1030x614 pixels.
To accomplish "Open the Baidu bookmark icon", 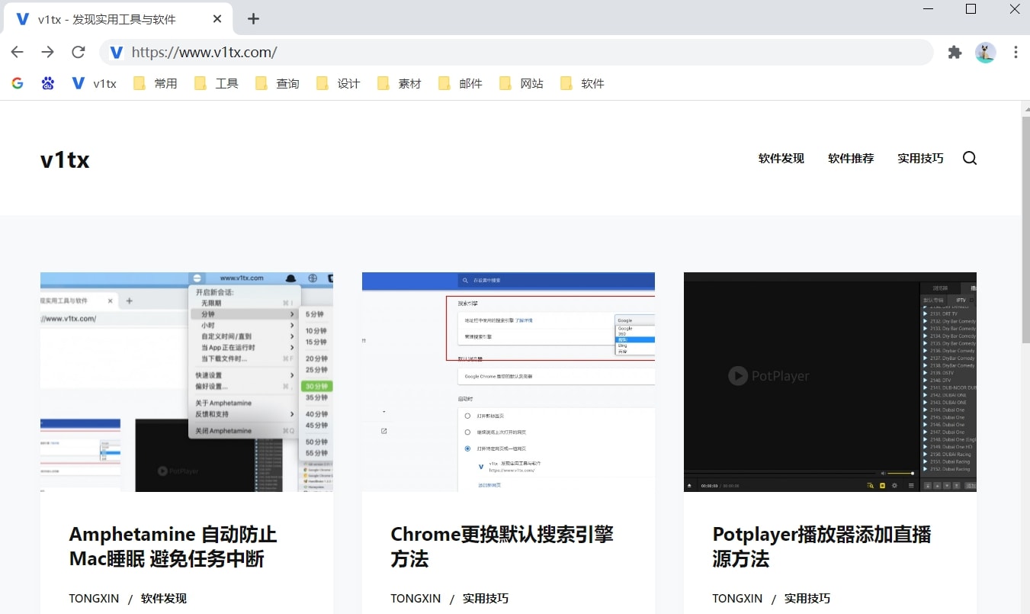I will pyautogui.click(x=47, y=82).
